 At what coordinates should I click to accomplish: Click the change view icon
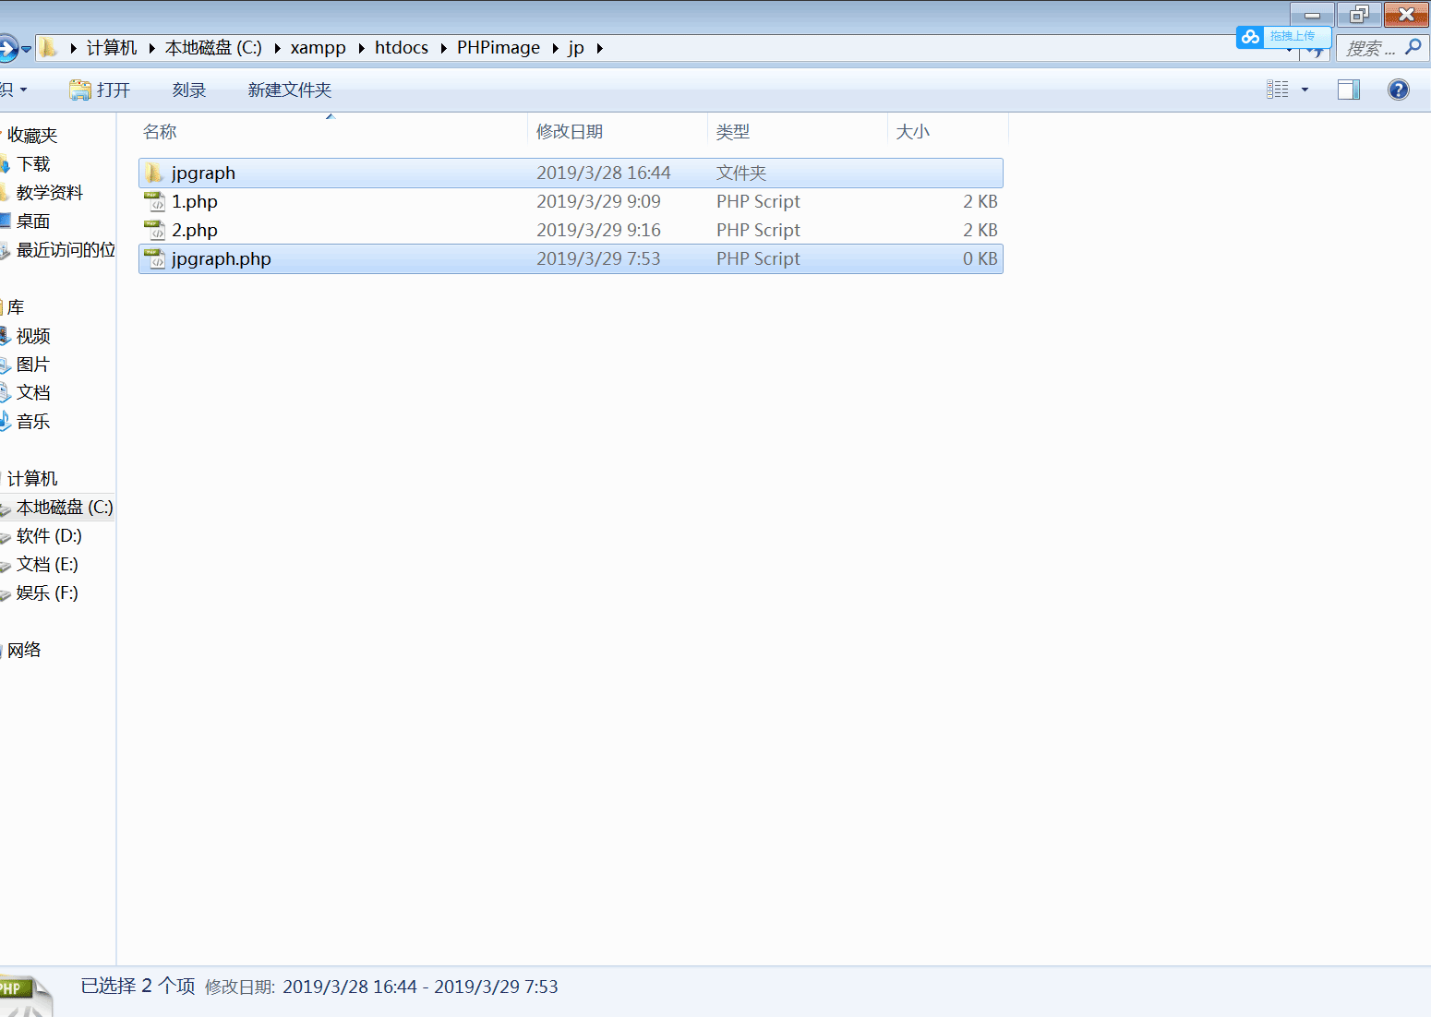click(x=1277, y=90)
